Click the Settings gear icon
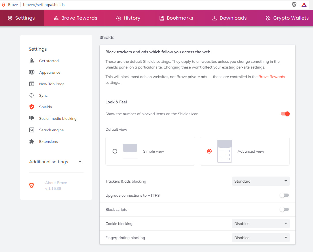313x252 pixels. 10,18
